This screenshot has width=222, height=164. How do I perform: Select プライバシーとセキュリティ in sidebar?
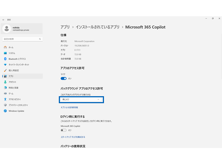coord(23,105)
